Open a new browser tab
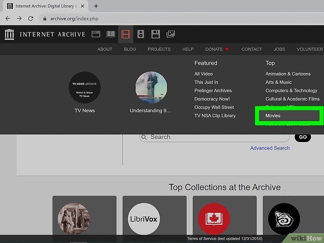This screenshot has width=324, height=243. pos(96,6)
